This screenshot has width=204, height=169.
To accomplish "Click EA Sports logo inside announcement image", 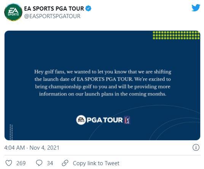I will (x=81, y=120).
